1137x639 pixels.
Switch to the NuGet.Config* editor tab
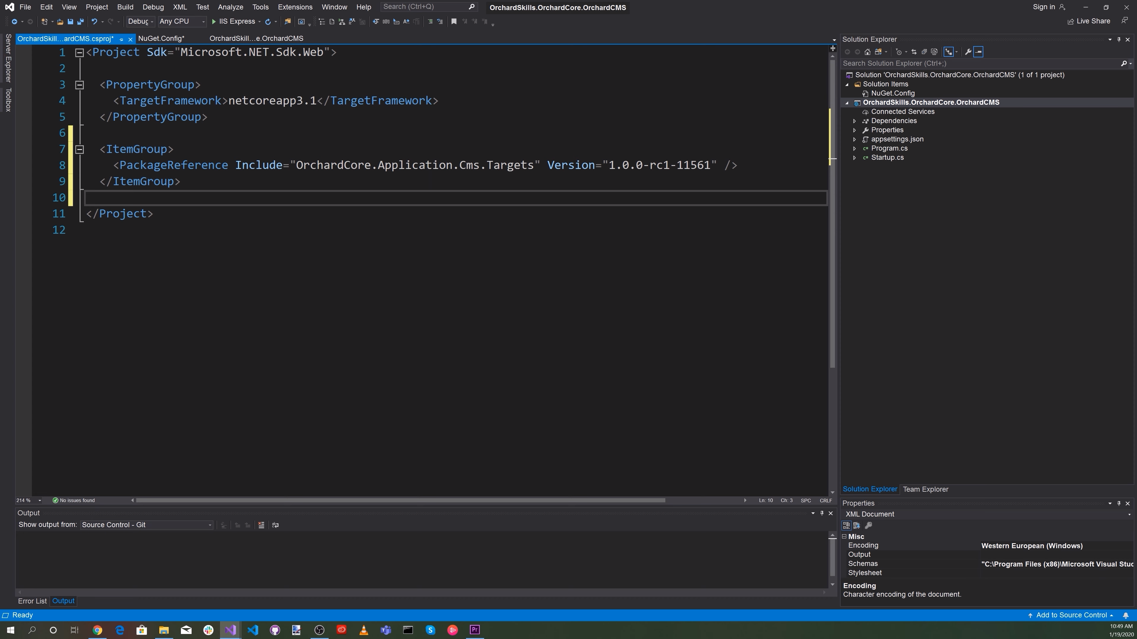coord(161,39)
